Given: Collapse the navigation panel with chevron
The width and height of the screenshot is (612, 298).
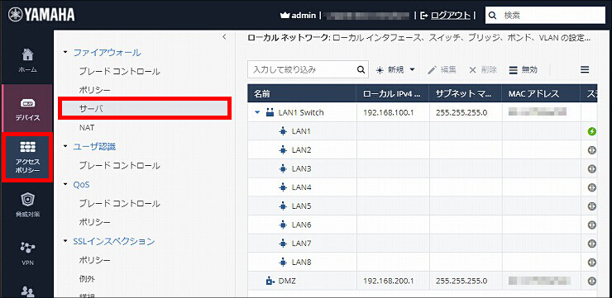Looking at the screenshot, I should pyautogui.click(x=224, y=37).
